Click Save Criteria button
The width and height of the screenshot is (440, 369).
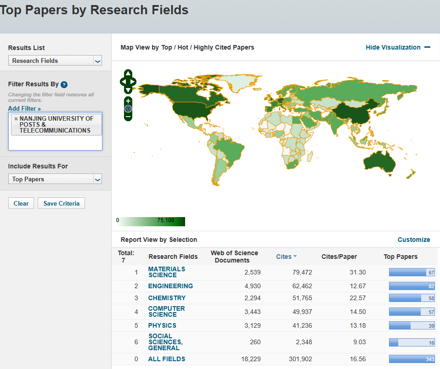pos(61,203)
